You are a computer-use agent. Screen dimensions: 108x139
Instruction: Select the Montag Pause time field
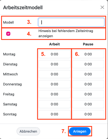pos(88,54)
